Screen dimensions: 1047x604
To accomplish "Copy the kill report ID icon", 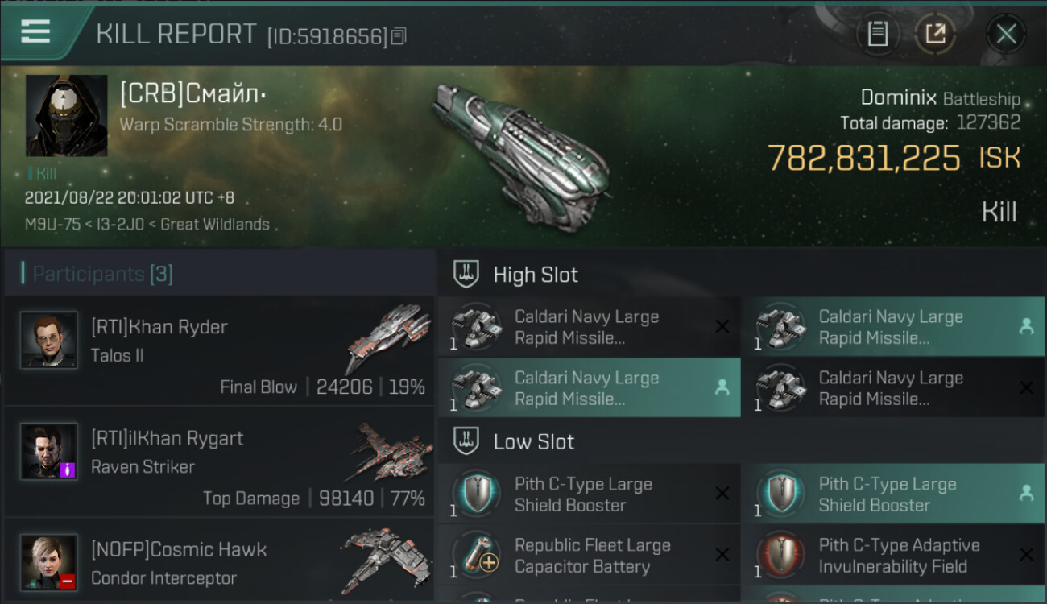I will (x=399, y=36).
